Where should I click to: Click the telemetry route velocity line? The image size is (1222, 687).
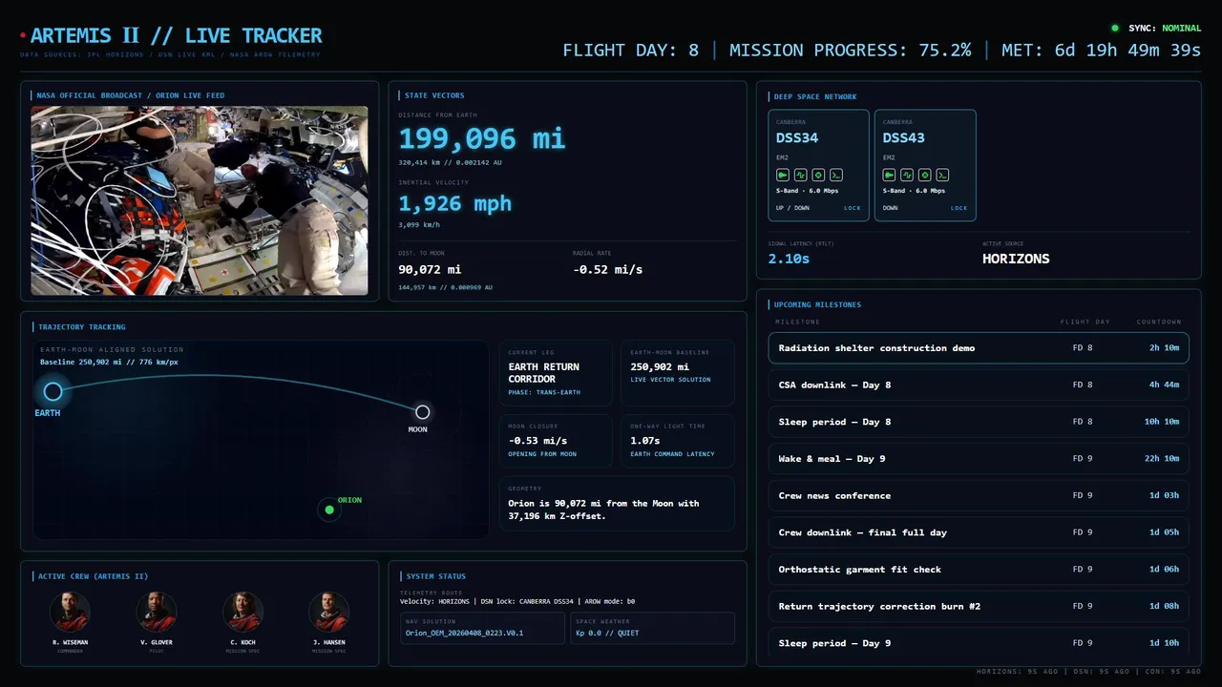pos(517,601)
